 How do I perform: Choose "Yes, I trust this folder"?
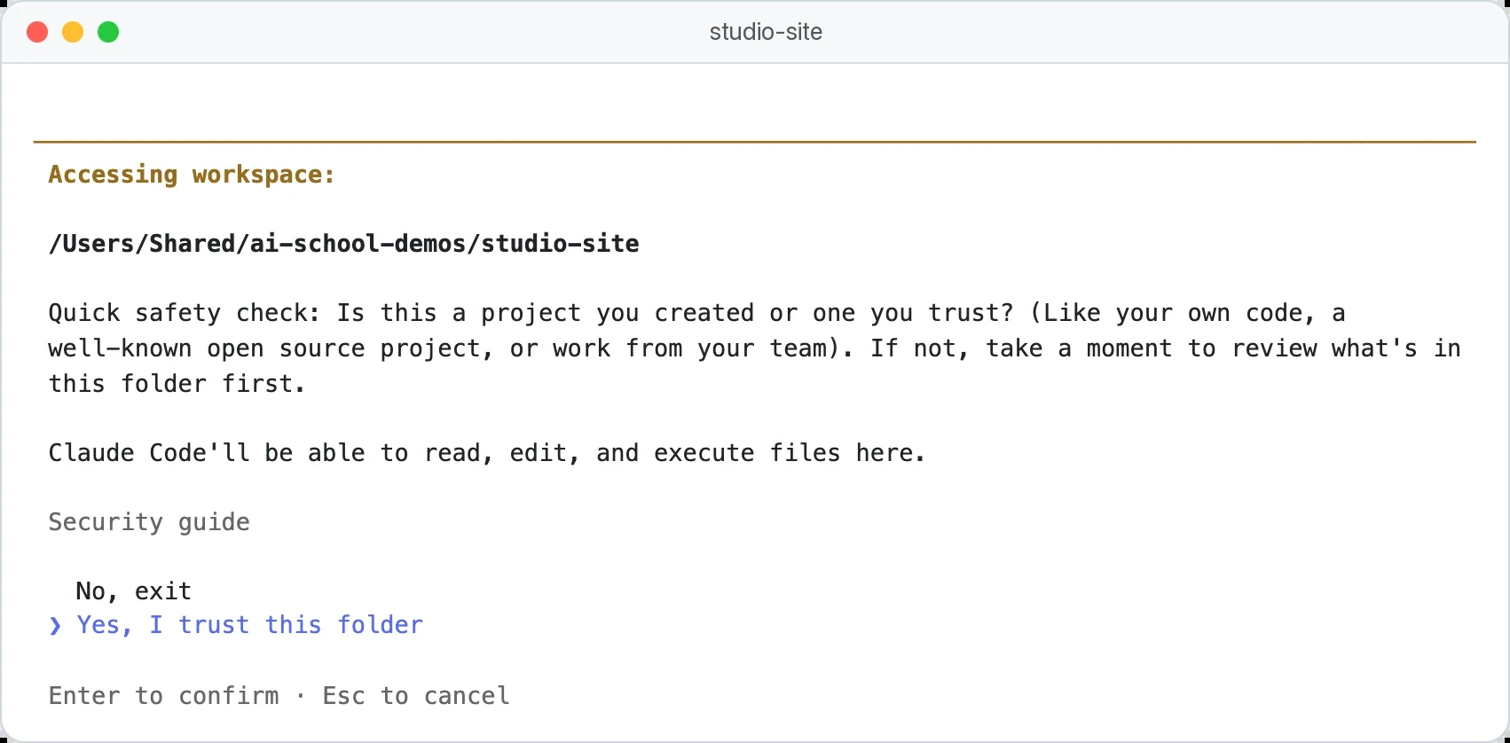click(249, 625)
